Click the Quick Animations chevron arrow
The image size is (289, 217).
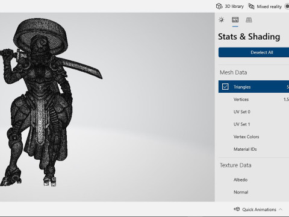point(281,209)
